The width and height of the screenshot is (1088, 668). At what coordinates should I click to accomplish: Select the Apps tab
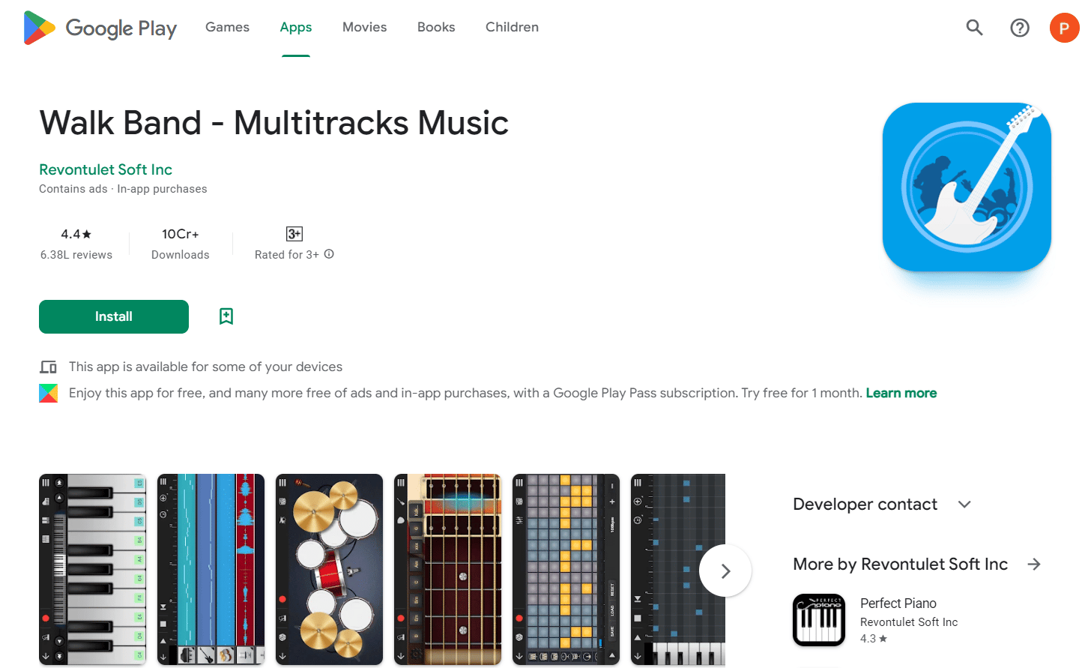[296, 27]
